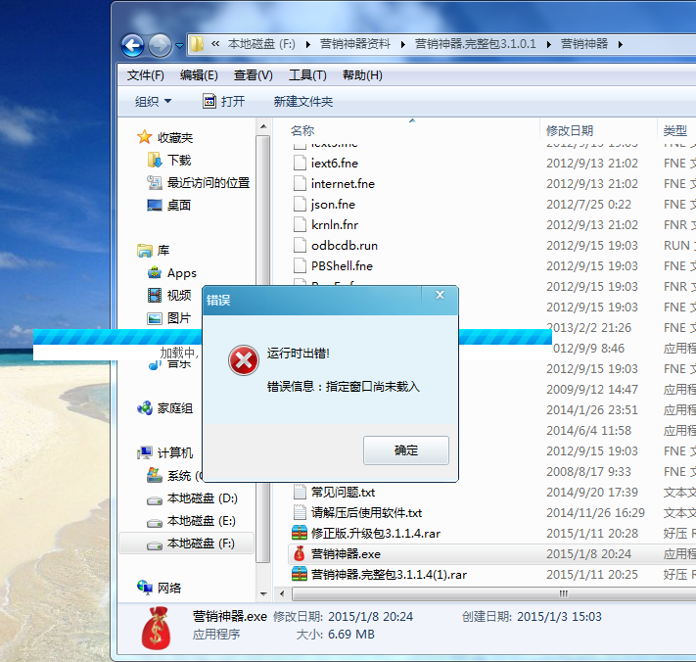
Task: Click the krnln.fnr file icon
Action: [300, 224]
